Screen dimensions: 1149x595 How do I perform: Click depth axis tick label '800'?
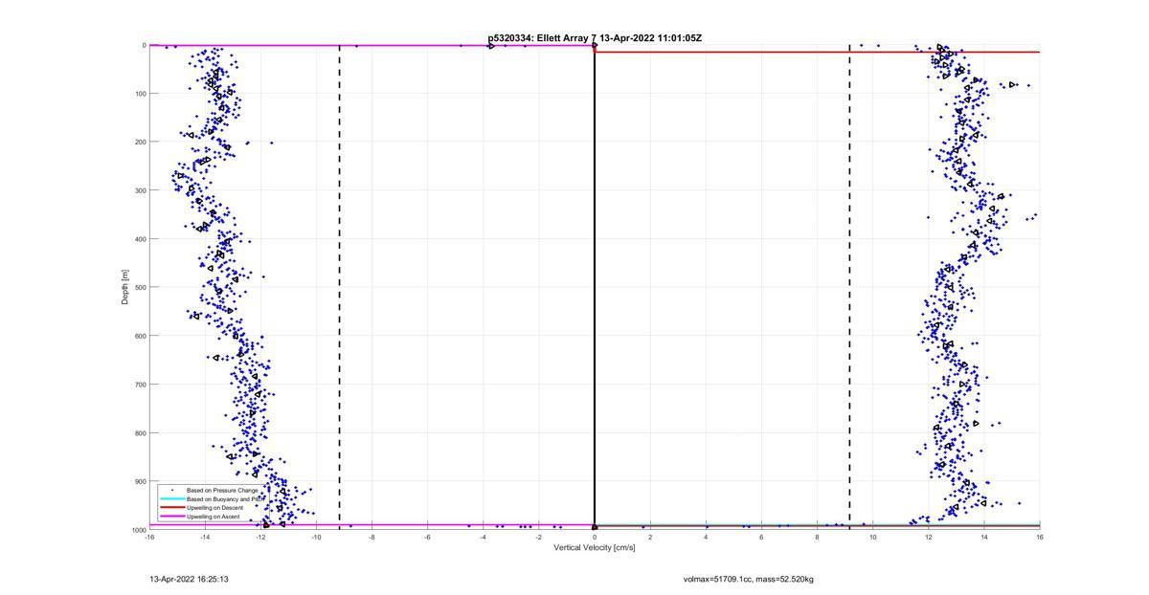(x=140, y=432)
